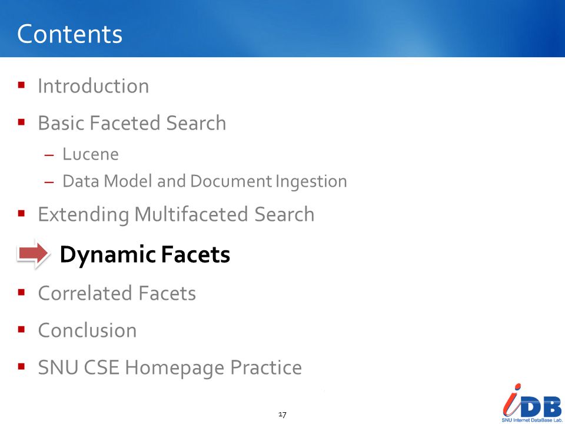Select the Introduction entry
Image resolution: width=565 pixels, height=424 pixels.
tap(94, 86)
